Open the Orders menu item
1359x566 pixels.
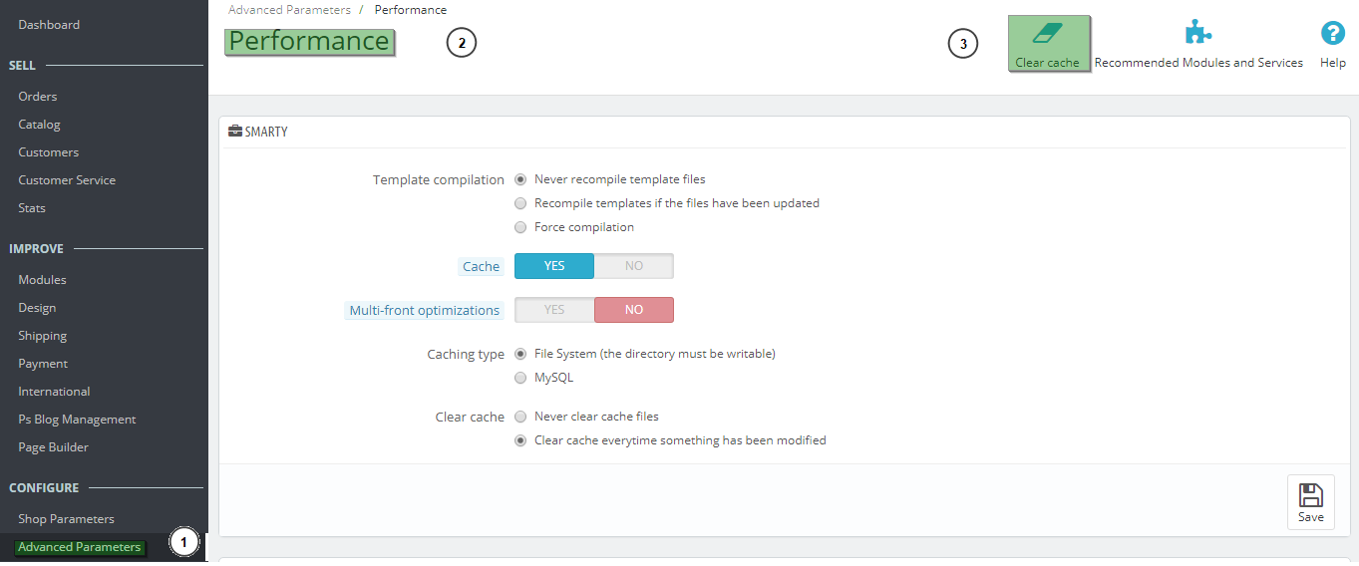[x=38, y=97]
